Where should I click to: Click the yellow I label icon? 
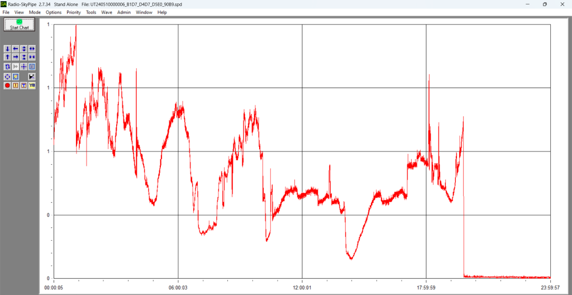(16, 85)
